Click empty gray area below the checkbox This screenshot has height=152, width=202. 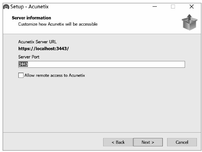coord(101,104)
